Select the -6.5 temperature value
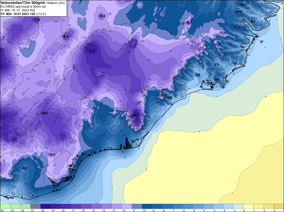284x212 pixels. pos(198,75)
